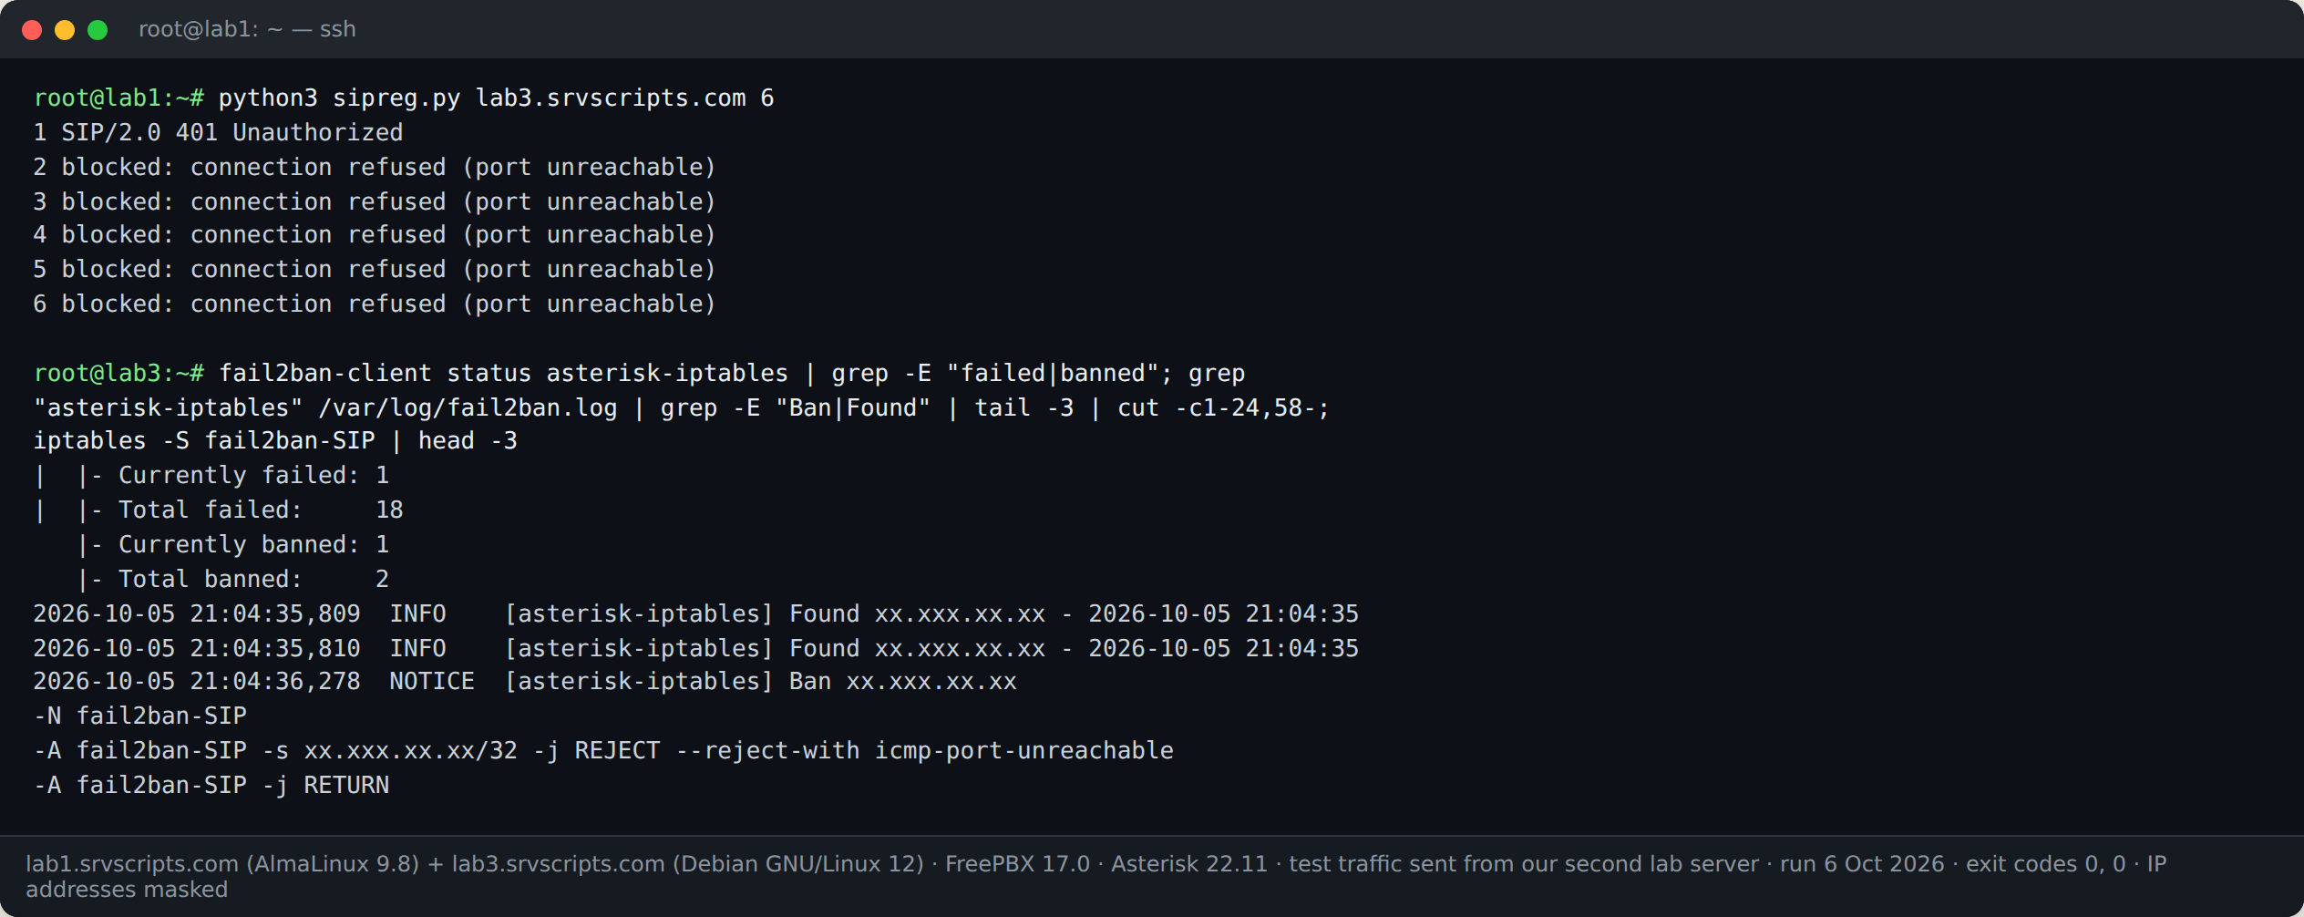Click the "fail2ban-client status asterisk-iptables" command text
The width and height of the screenshot is (2304, 917).
point(503,374)
